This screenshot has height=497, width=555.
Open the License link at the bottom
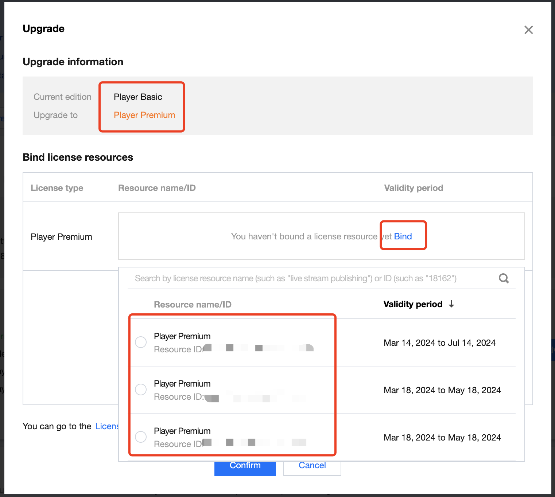[x=106, y=426]
